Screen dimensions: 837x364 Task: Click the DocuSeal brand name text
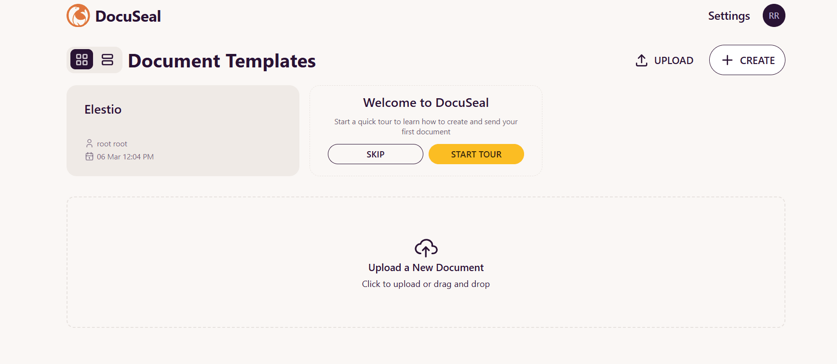coord(128,16)
